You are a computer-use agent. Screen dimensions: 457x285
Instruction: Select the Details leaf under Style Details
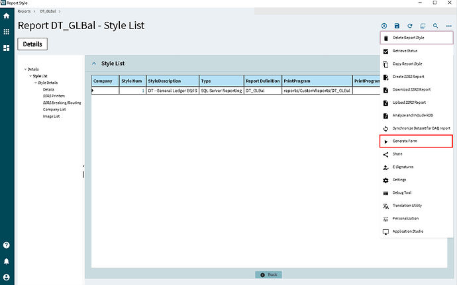(x=48, y=89)
